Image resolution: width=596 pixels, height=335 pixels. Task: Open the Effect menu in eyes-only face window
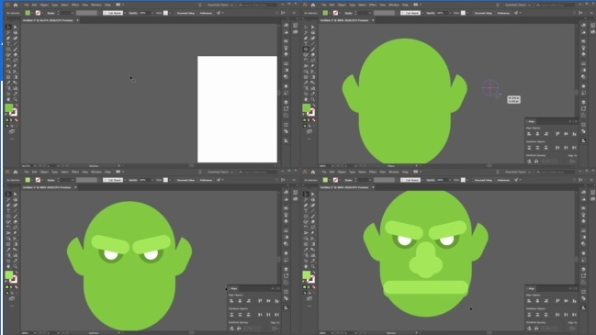(75, 172)
